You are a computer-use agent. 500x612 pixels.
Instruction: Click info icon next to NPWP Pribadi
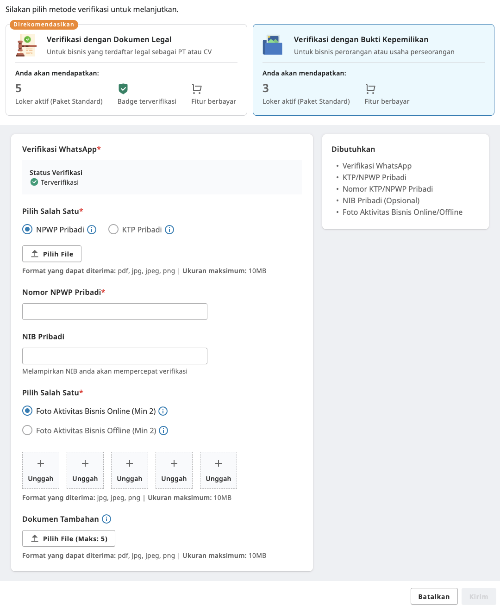[92, 230]
